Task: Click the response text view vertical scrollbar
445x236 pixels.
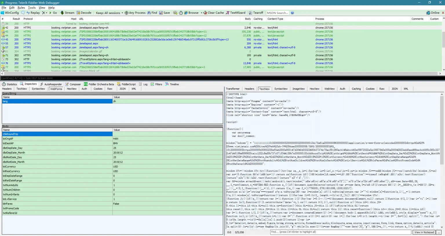Action: point(442,161)
